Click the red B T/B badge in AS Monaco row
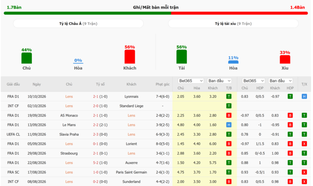 tap(229, 115)
